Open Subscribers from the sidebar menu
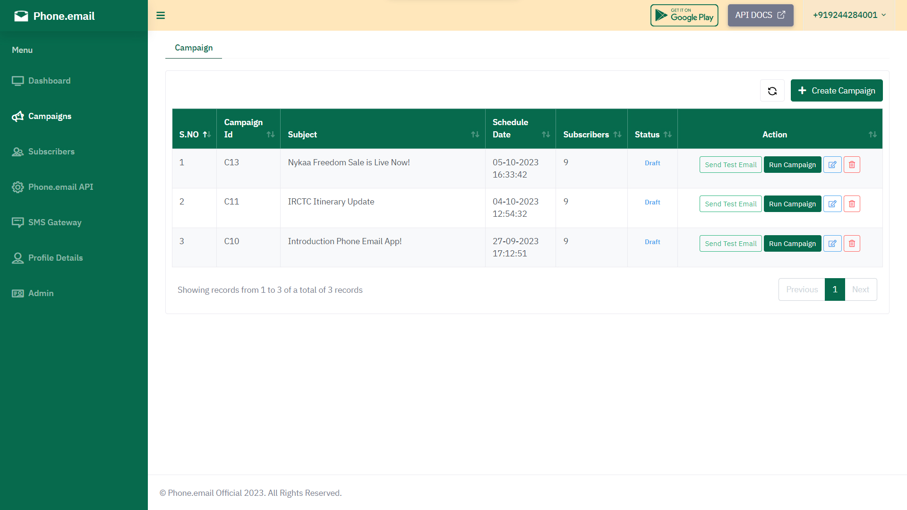The width and height of the screenshot is (907, 510). (x=51, y=152)
